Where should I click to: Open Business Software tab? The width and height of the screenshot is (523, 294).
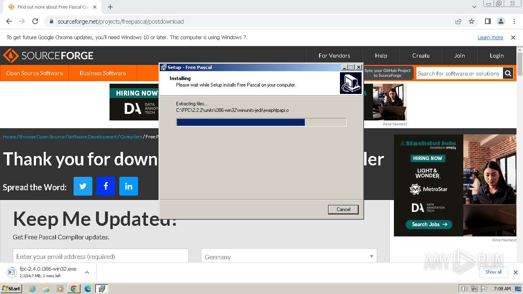pos(103,73)
